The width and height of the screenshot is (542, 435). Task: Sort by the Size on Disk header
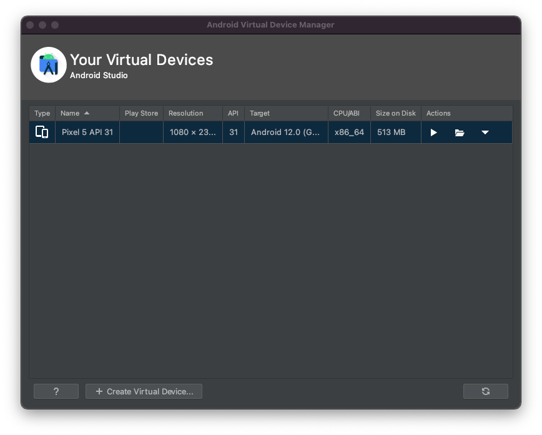pos(396,113)
